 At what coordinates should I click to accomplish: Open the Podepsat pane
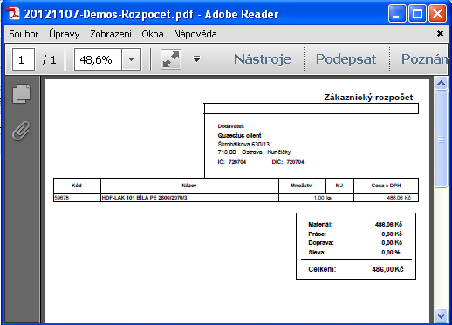click(346, 59)
